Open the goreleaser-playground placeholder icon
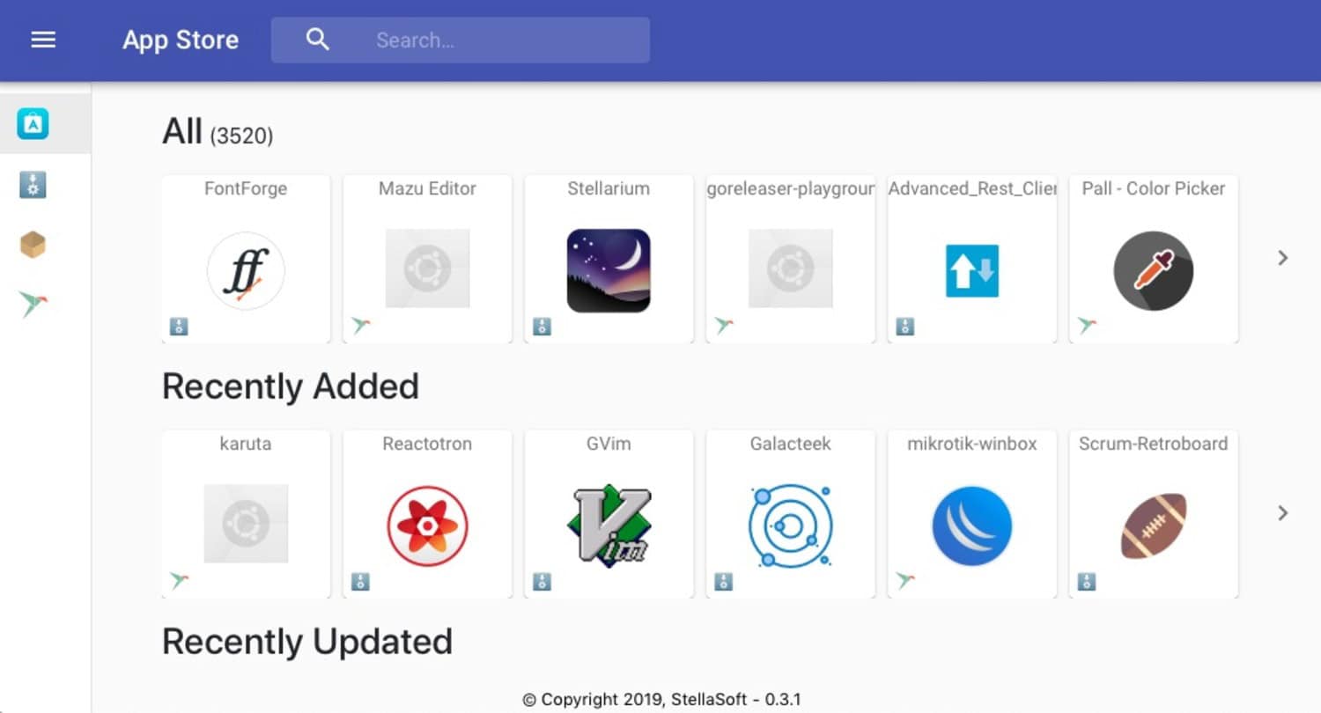The width and height of the screenshot is (1321, 713). pos(790,268)
